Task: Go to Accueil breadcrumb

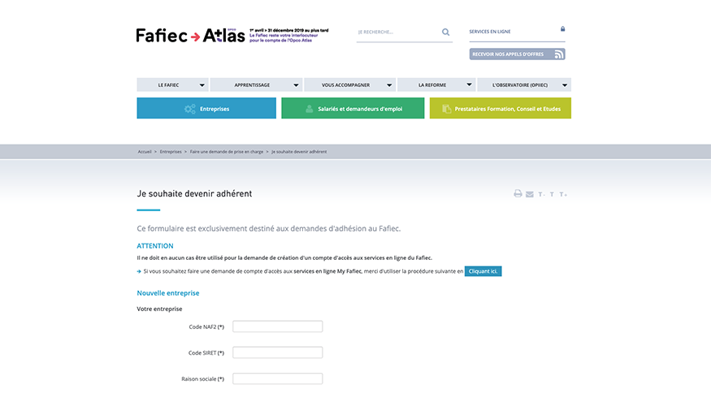Action: pyautogui.click(x=145, y=152)
